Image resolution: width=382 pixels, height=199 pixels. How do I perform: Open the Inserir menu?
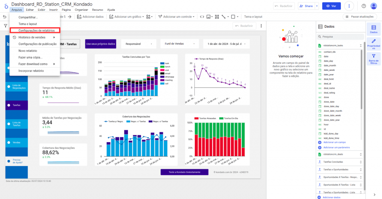coord(53,10)
